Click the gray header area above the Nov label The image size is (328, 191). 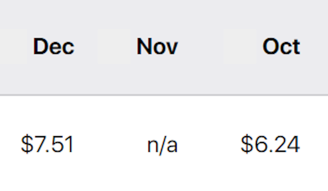pyautogui.click(x=157, y=18)
